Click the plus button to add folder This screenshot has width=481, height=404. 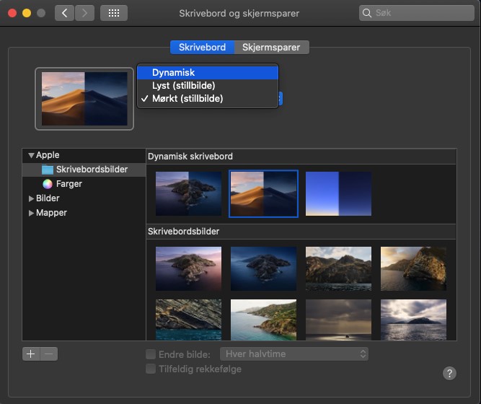tap(31, 353)
